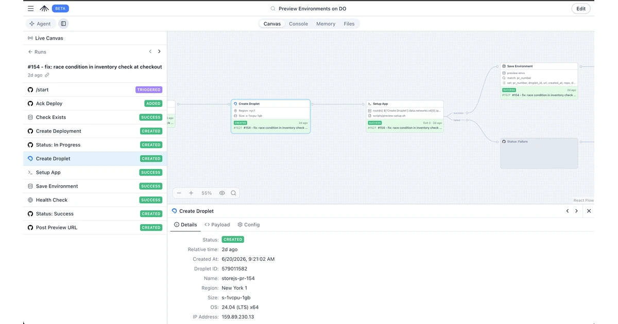Click the React Flow attribution link
This screenshot has height=324, width=618.
pyautogui.click(x=583, y=201)
